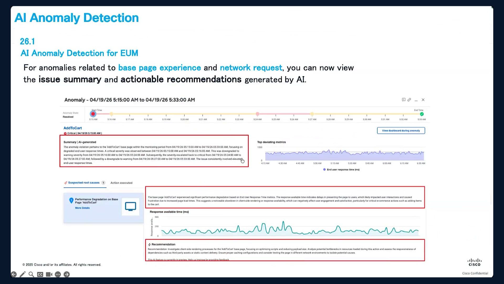
Task: Click the 'Cisco Confidential' footer text
Action: [x=475, y=273]
